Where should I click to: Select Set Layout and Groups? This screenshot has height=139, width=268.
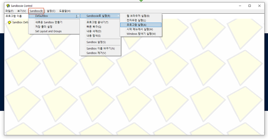[48, 31]
